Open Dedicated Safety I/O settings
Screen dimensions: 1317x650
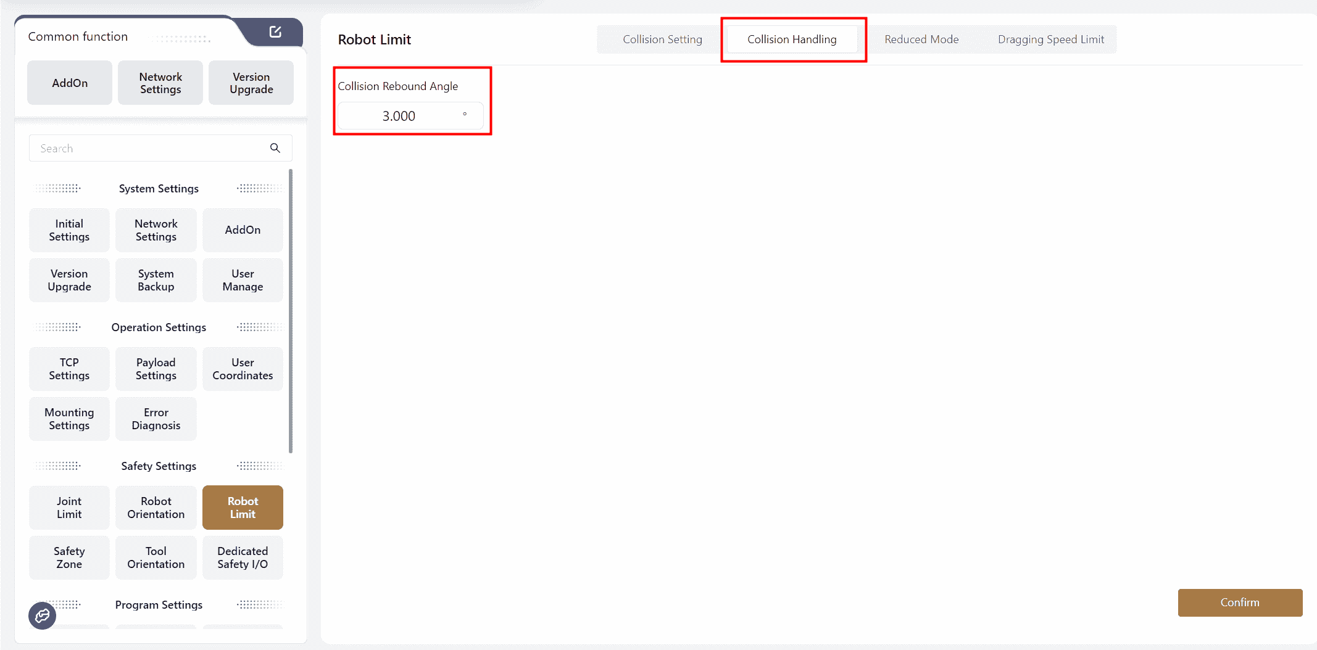pyautogui.click(x=243, y=557)
